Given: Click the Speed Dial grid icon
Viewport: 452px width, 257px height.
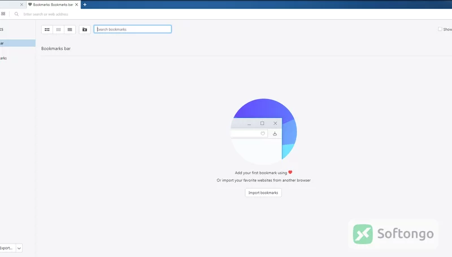Looking at the screenshot, I should pos(3,14).
